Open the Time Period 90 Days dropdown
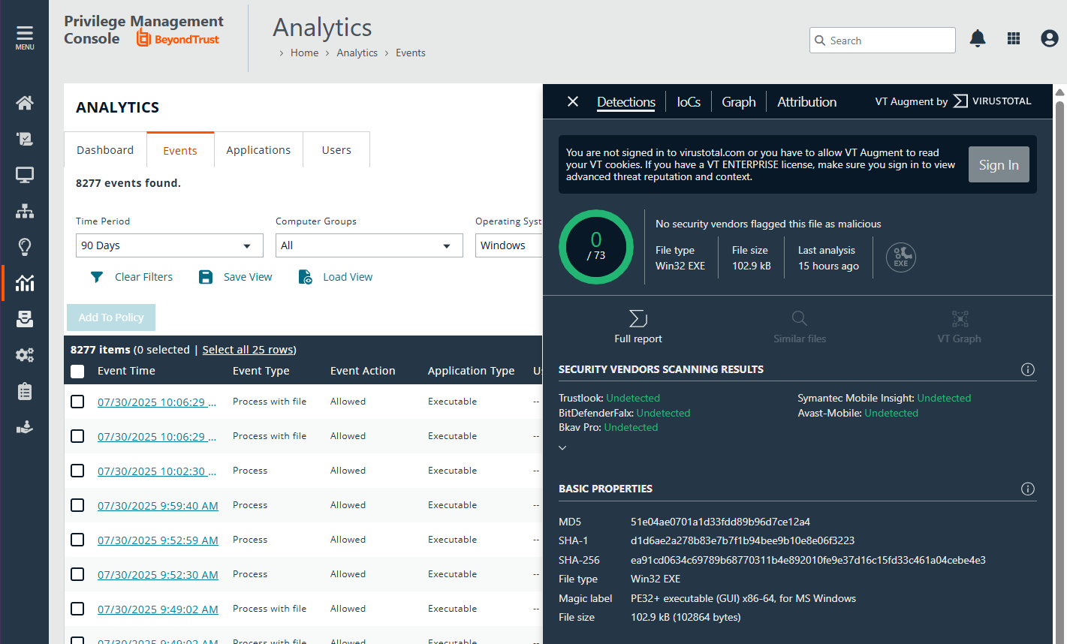The height and width of the screenshot is (644, 1067). tap(170, 245)
